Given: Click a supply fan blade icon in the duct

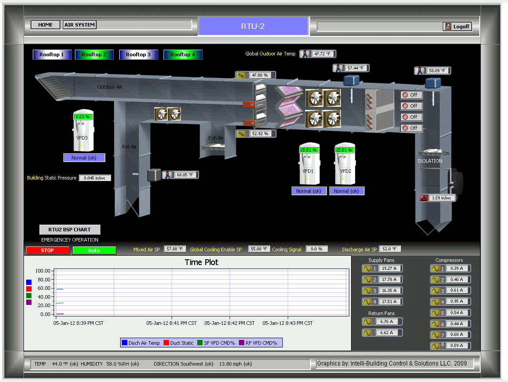Looking at the screenshot, I should click(315, 97).
